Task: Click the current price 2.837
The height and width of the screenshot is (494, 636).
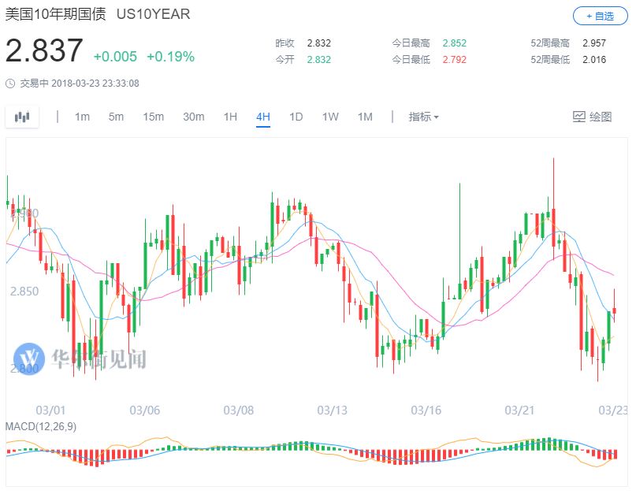Action: [x=44, y=50]
